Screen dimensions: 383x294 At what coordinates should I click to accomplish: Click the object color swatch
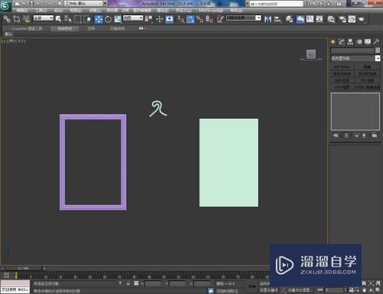378,51
